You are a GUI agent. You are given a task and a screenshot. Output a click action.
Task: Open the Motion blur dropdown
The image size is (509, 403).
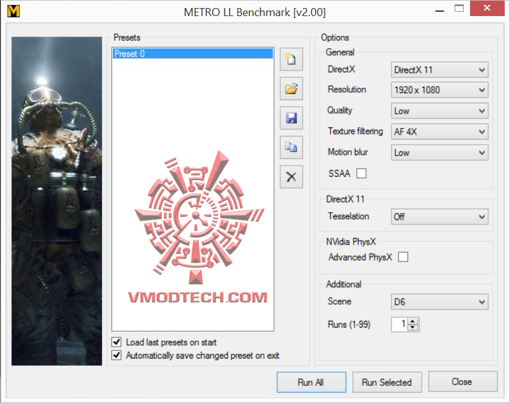click(440, 153)
